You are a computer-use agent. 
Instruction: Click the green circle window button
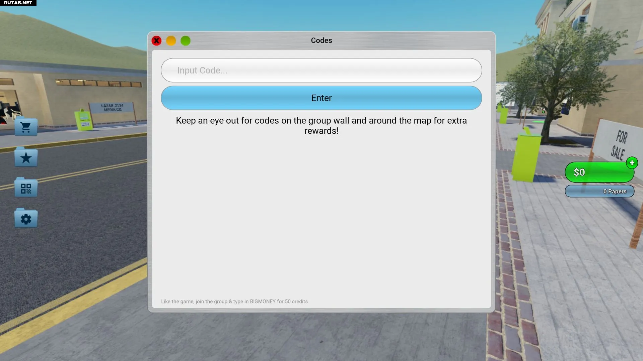pos(186,41)
